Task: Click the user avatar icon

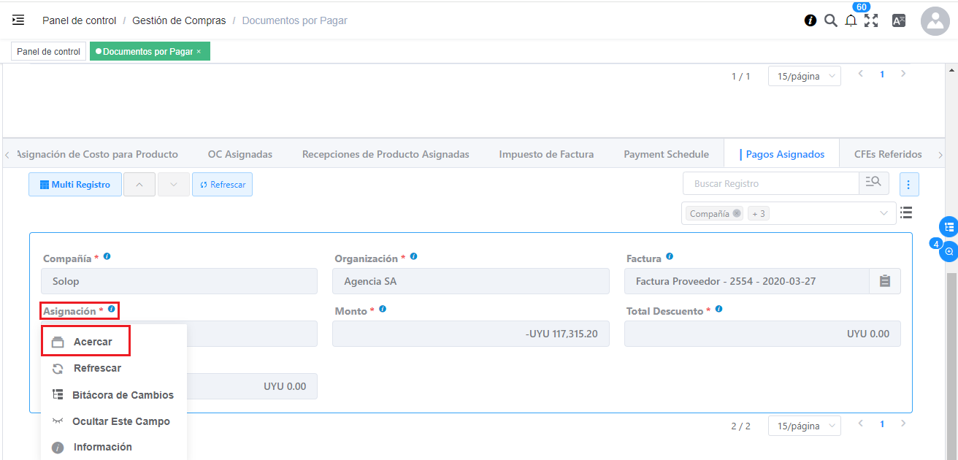Action: [935, 21]
